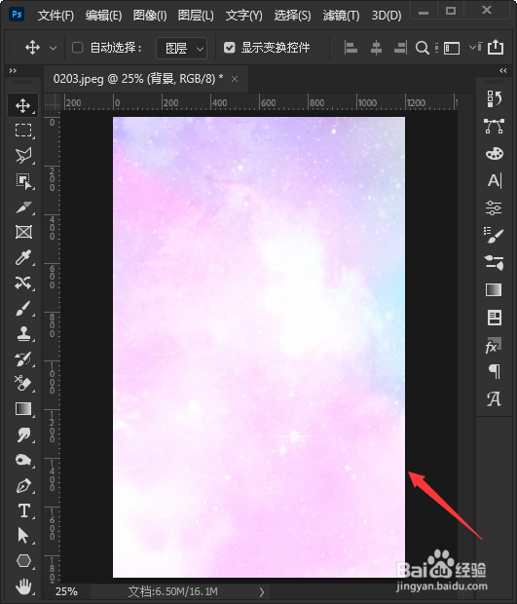Open Move tool preset picker arrow
Image resolution: width=517 pixels, height=604 pixels.
click(x=54, y=48)
